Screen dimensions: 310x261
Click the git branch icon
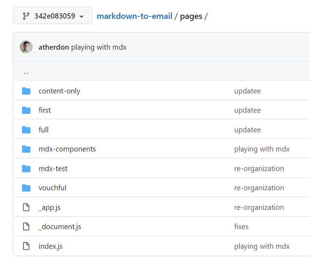click(26, 16)
